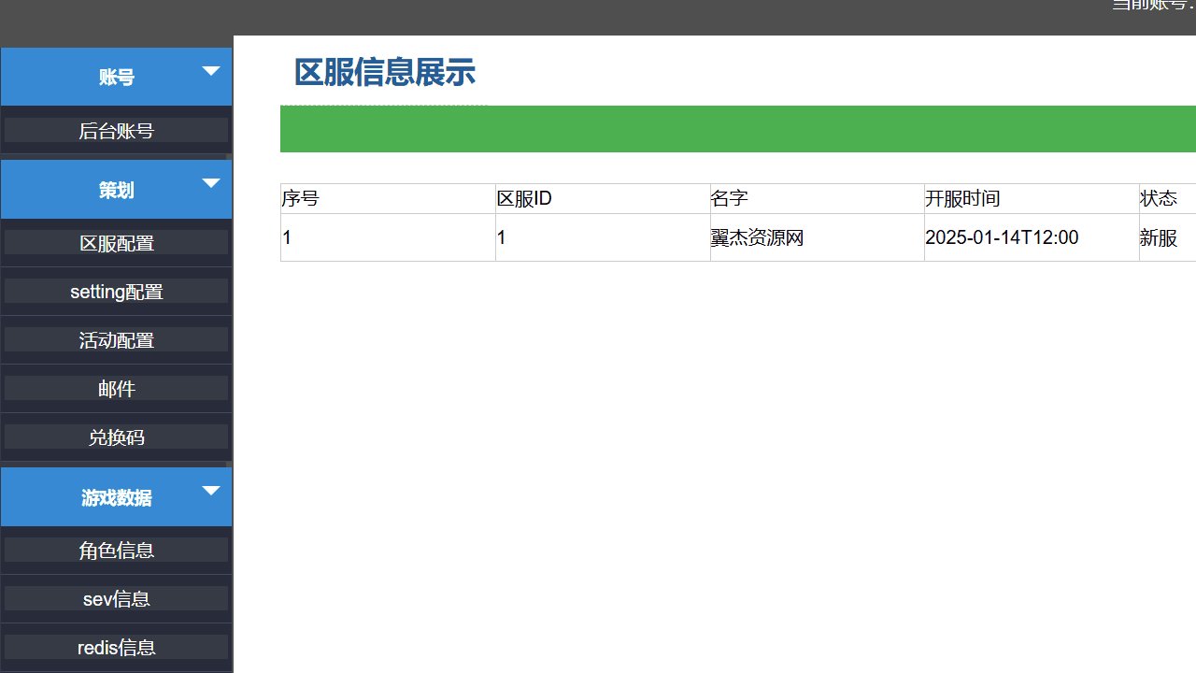Open the setting配置 page
1196x673 pixels.
(x=116, y=291)
